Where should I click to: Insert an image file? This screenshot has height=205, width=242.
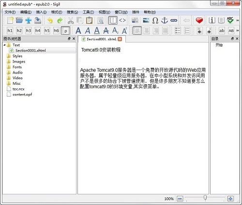pos(146,20)
